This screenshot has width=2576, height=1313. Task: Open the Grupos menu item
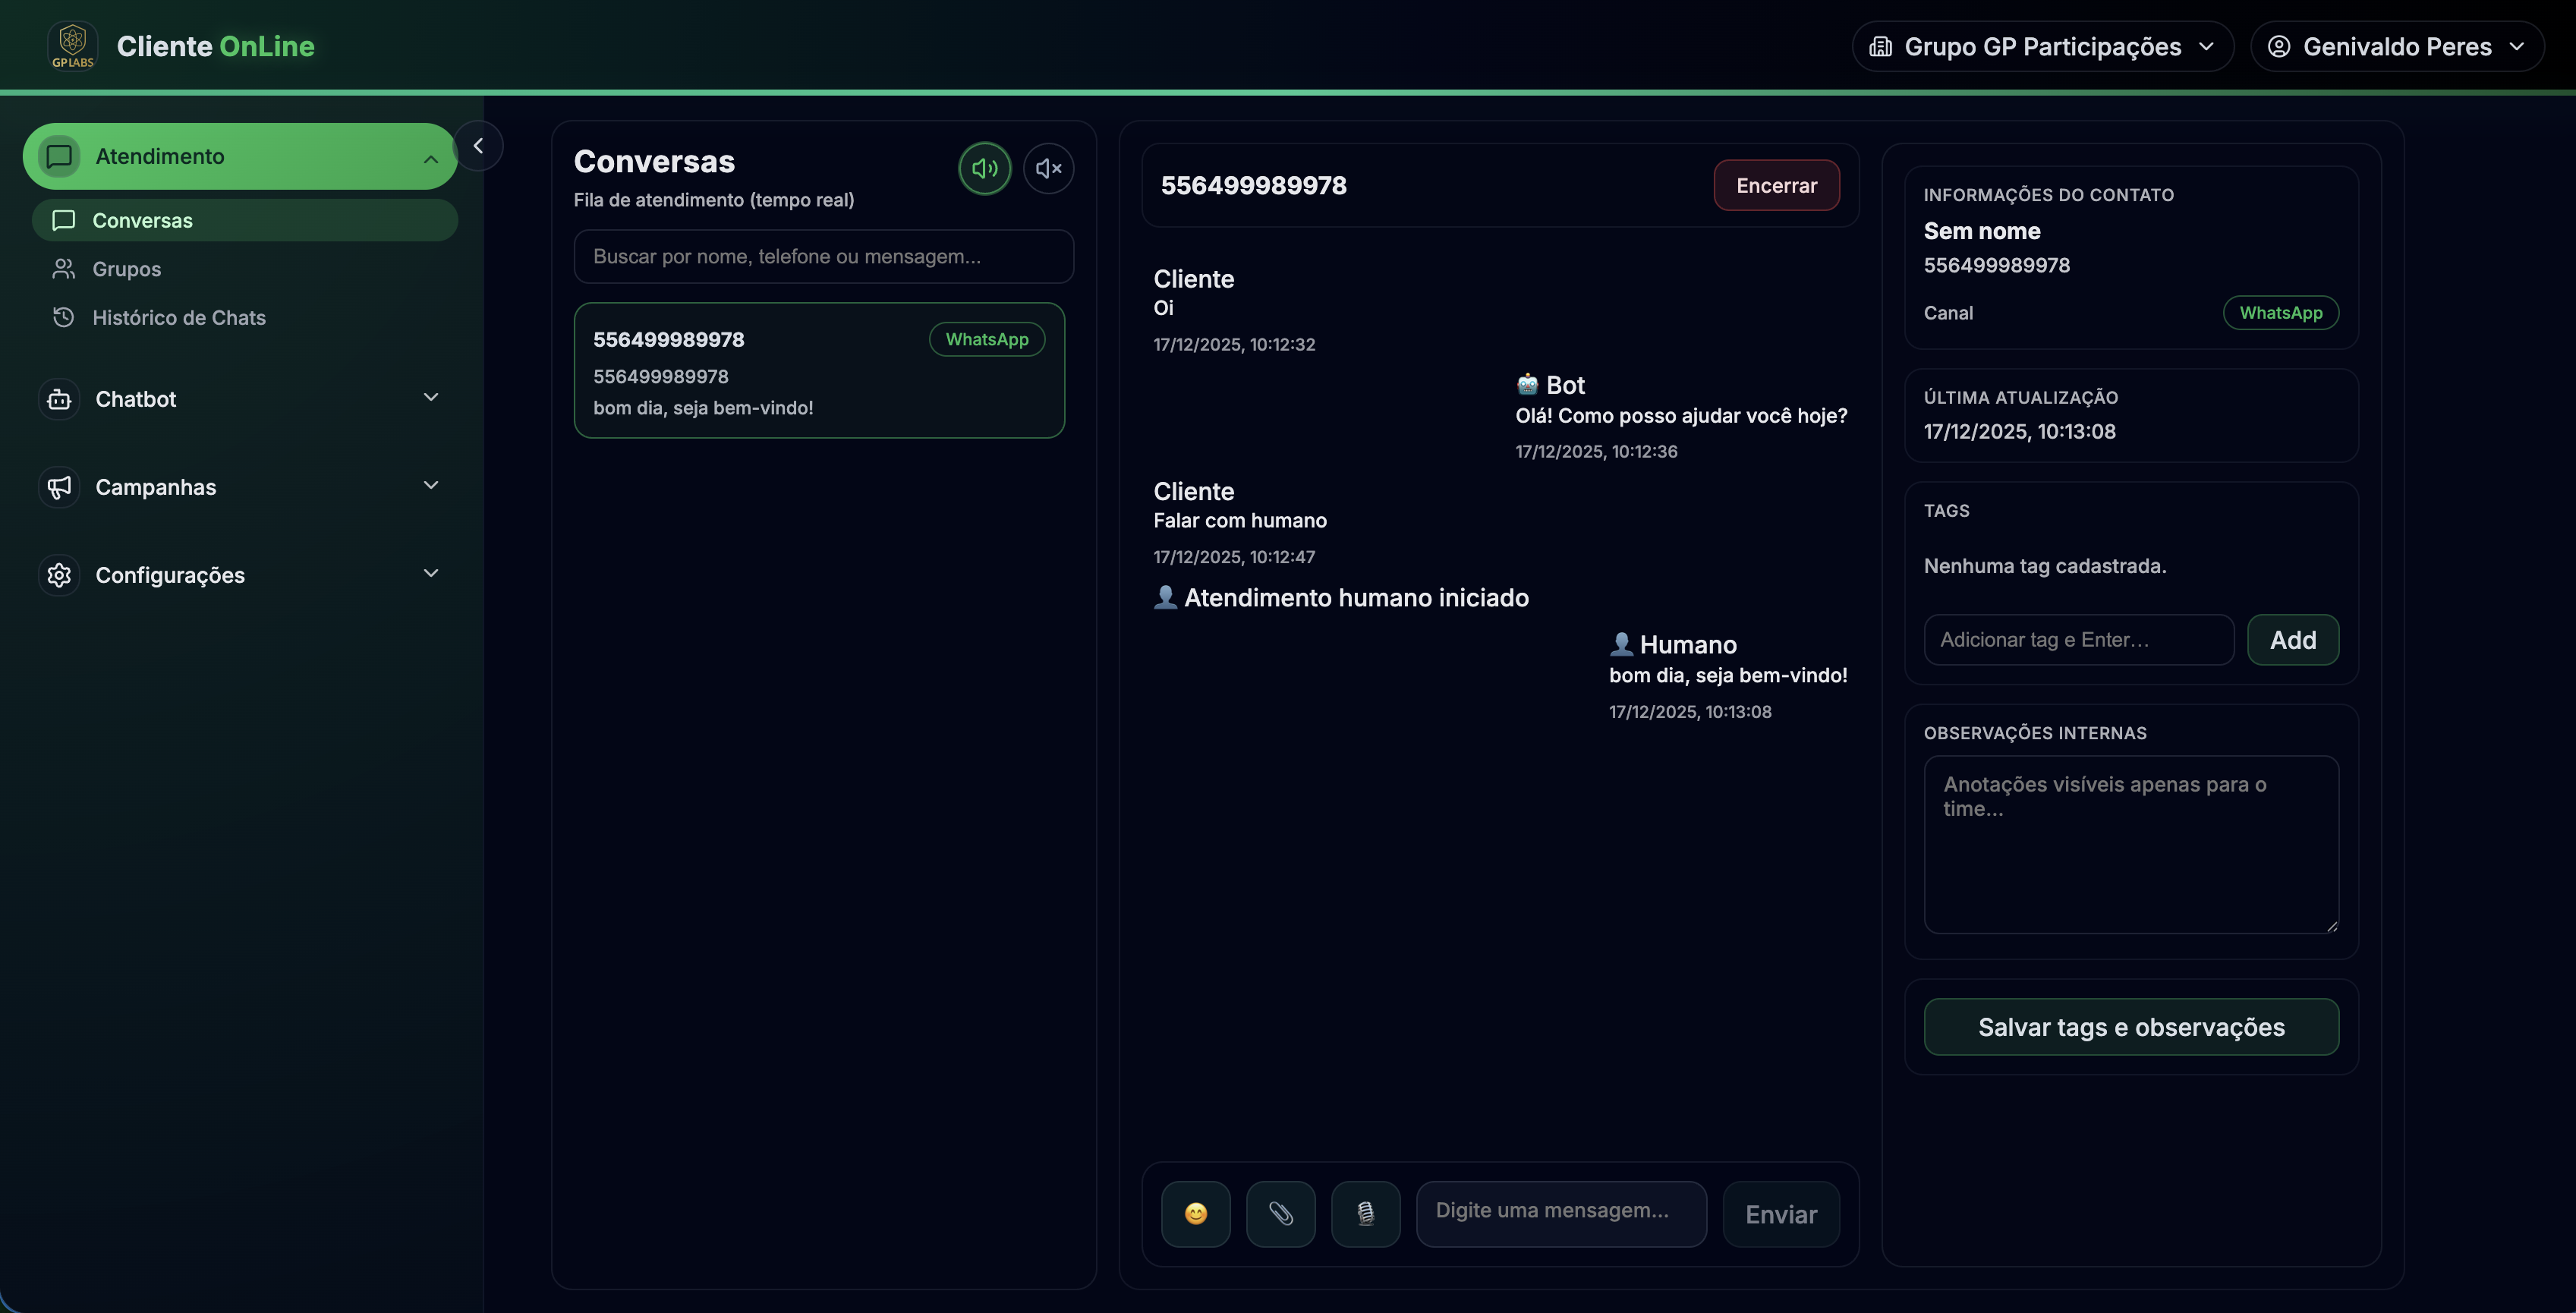tap(126, 269)
